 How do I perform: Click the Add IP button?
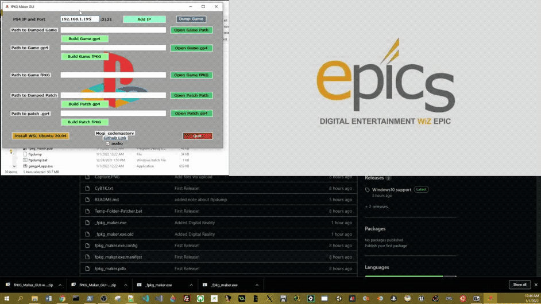144,20
